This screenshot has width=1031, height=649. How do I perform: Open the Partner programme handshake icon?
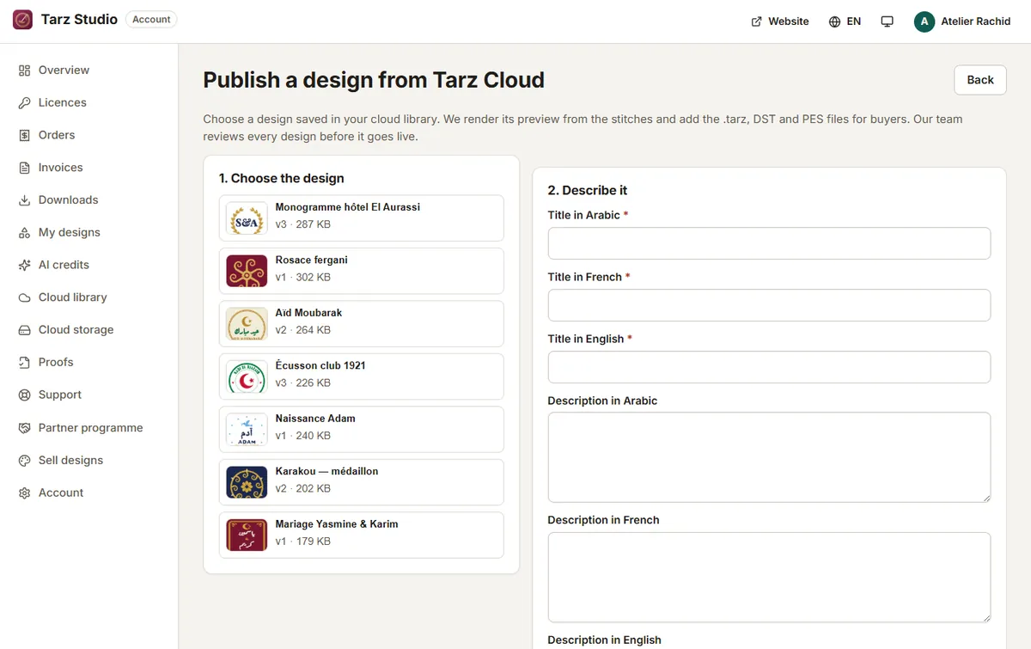(24, 428)
